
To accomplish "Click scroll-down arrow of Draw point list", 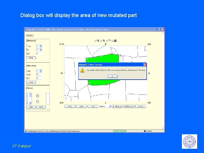I will (30, 103).
